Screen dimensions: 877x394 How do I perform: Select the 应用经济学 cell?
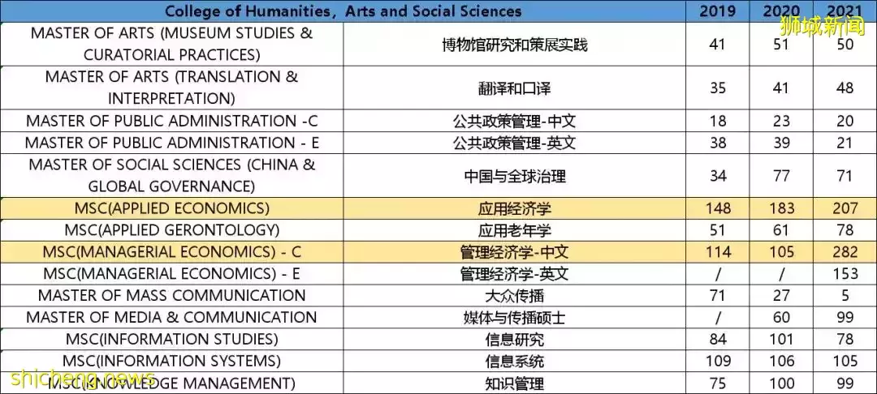(x=515, y=208)
